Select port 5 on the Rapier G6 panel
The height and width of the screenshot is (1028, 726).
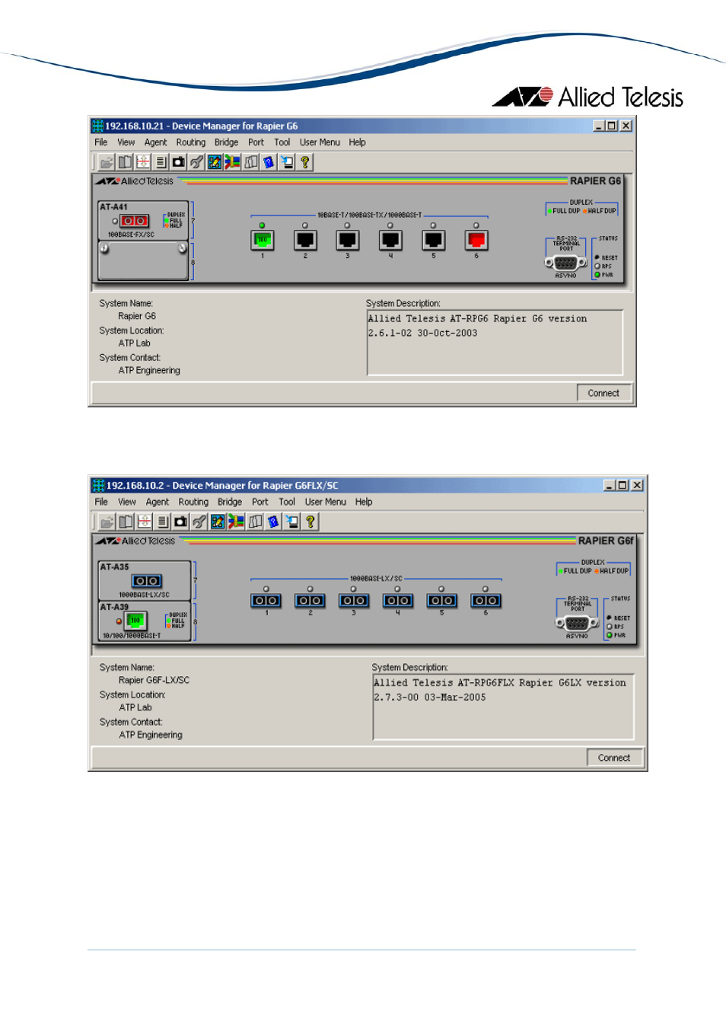point(434,241)
